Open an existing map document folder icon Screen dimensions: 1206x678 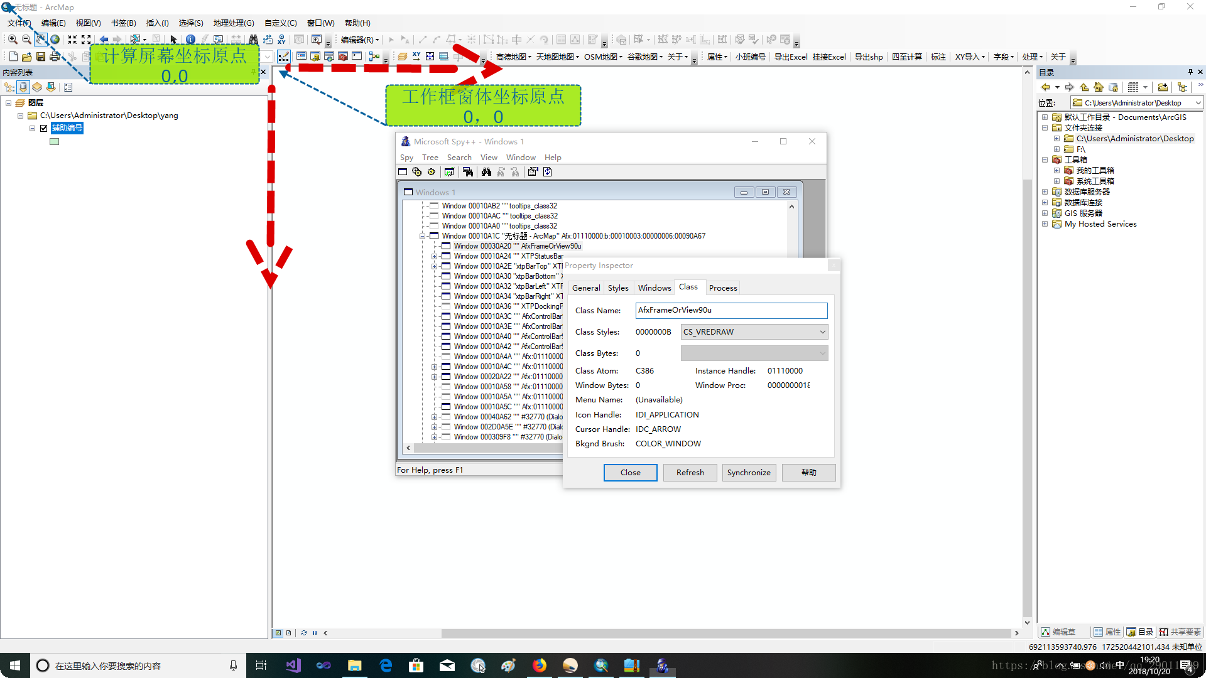[27, 56]
